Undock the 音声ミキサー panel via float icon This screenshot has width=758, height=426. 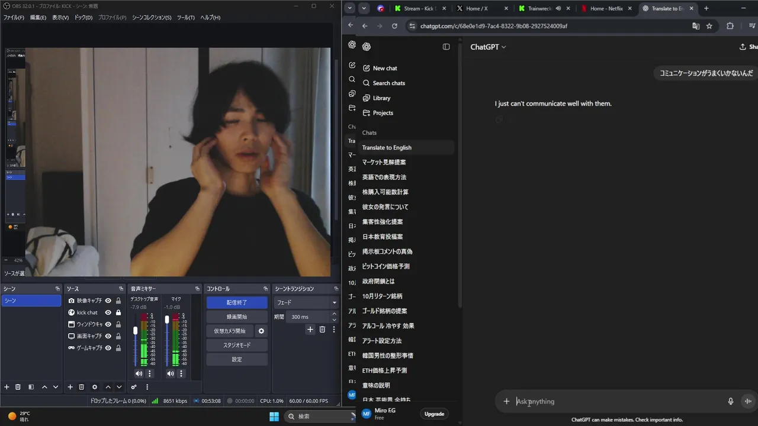[197, 289]
